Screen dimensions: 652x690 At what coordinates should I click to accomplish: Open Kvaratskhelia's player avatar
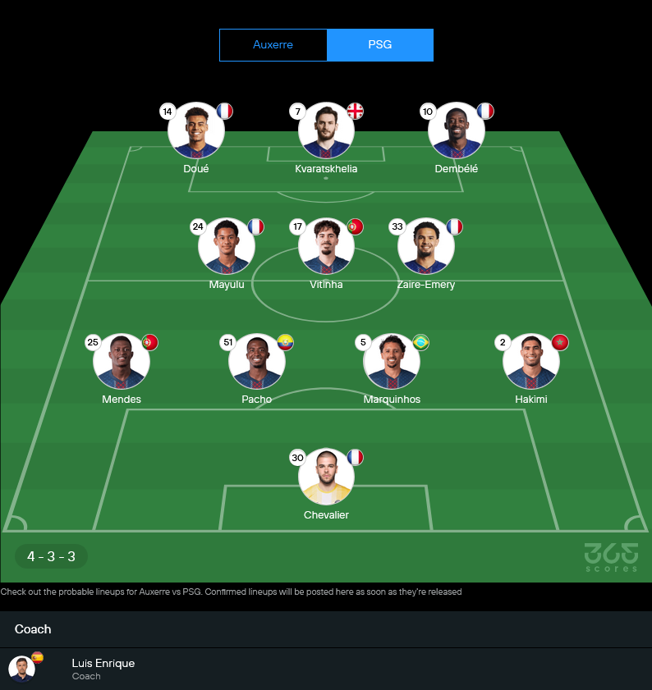pos(326,130)
